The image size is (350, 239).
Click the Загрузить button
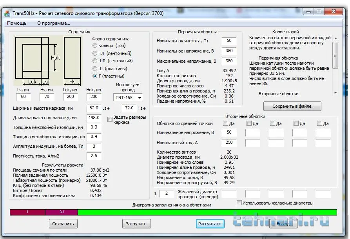136,224
